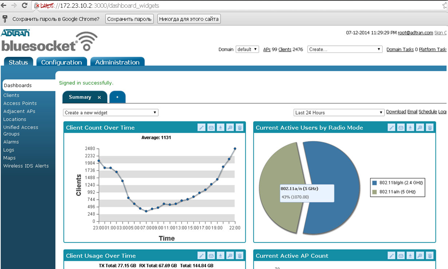
Task: Email the Current Active Users by Radio Mode widget
Action: 401,128
